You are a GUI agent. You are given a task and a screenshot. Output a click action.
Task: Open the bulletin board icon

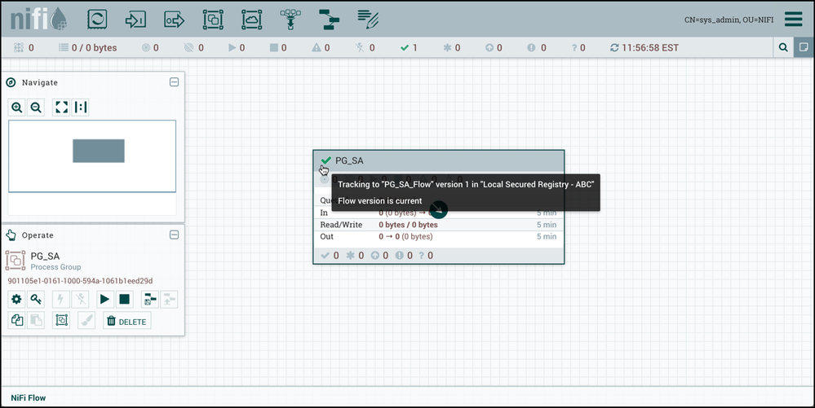pos(804,47)
